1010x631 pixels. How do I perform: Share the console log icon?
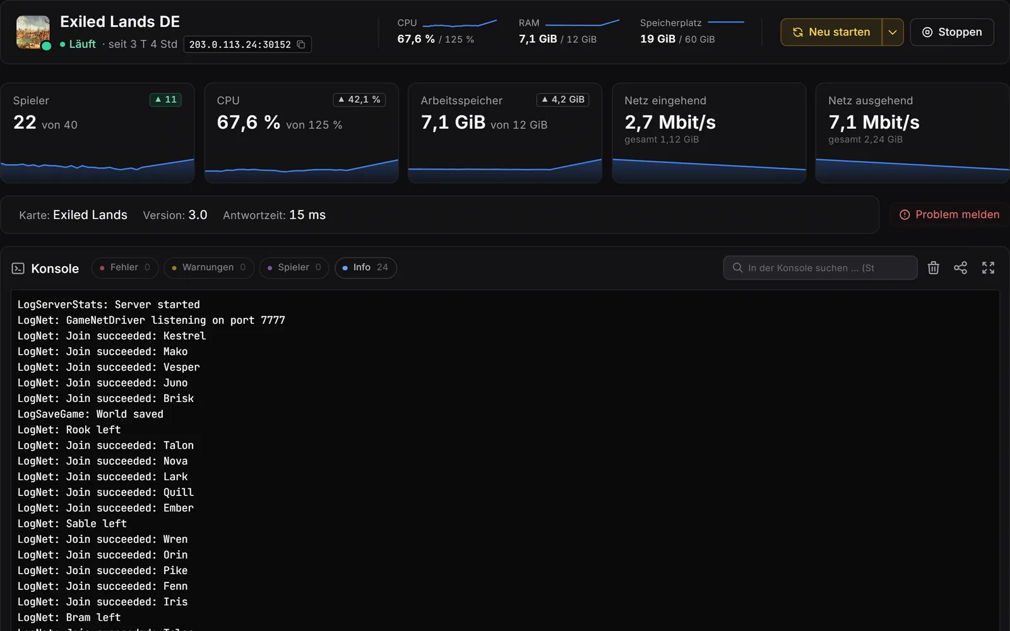pyautogui.click(x=960, y=268)
